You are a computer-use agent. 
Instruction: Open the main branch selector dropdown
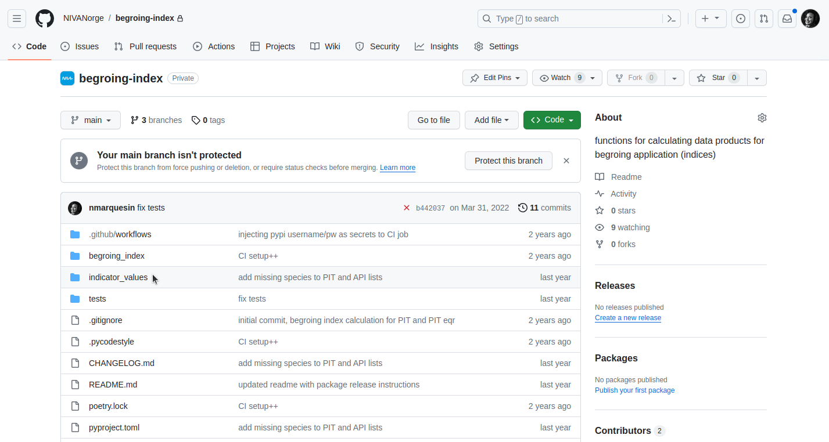(91, 120)
